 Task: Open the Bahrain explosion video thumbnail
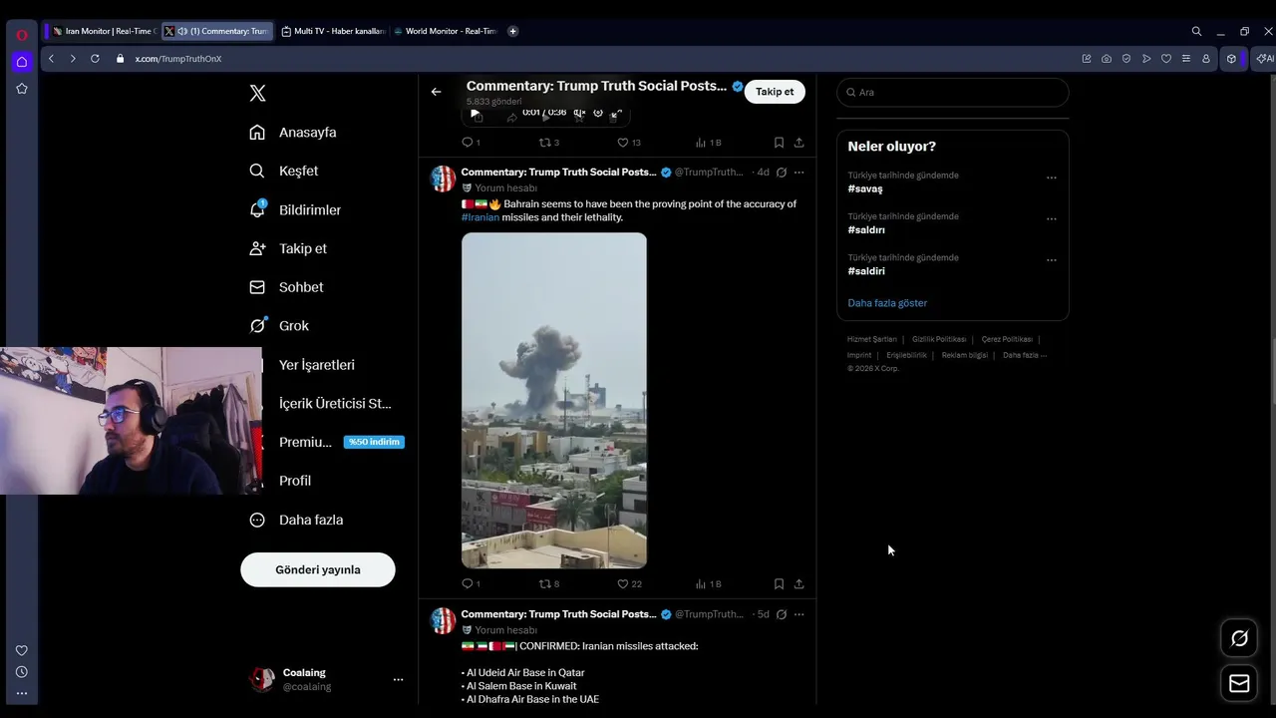(554, 400)
